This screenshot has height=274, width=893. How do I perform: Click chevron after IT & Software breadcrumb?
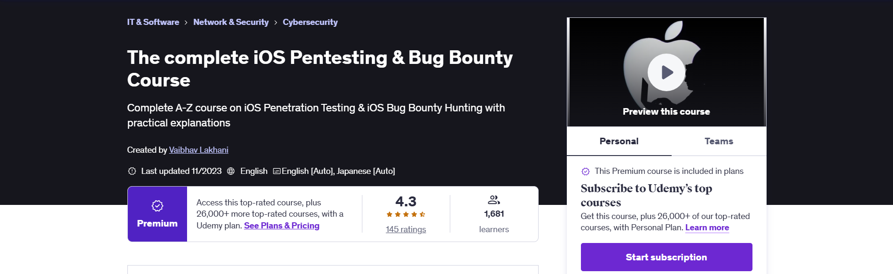(186, 23)
